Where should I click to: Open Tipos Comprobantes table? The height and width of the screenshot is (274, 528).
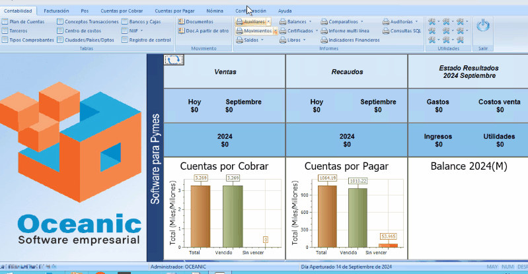point(28,40)
